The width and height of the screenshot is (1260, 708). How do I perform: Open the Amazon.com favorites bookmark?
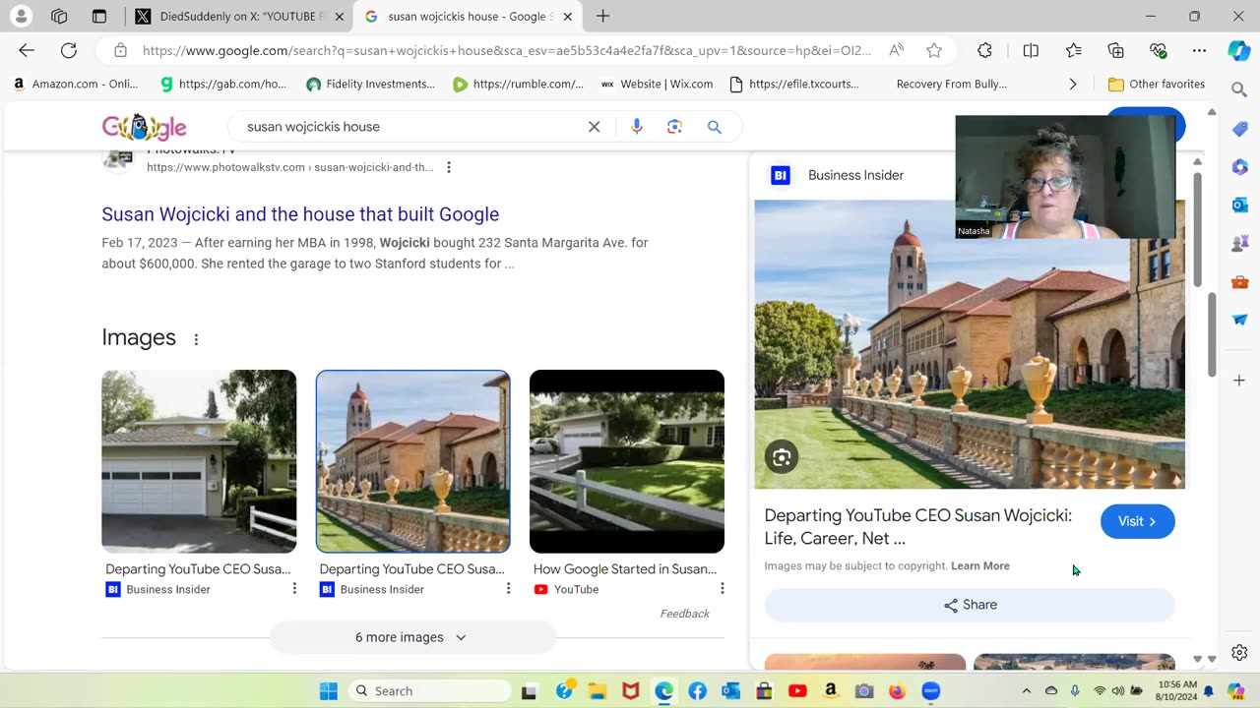click(x=75, y=85)
